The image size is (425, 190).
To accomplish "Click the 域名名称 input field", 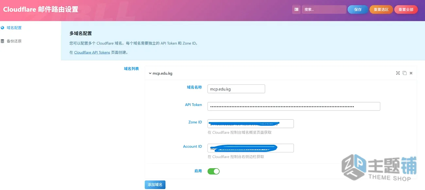I will point(236,89).
